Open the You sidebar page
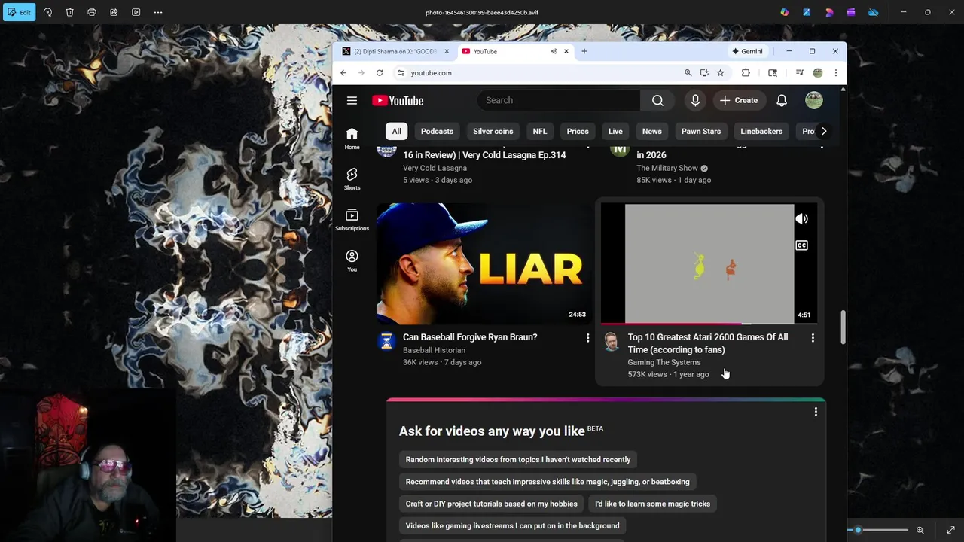This screenshot has height=542, width=964. coord(352,260)
